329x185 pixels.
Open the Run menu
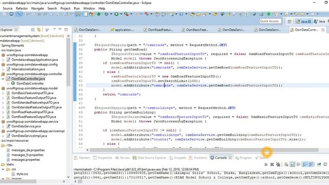77,8
